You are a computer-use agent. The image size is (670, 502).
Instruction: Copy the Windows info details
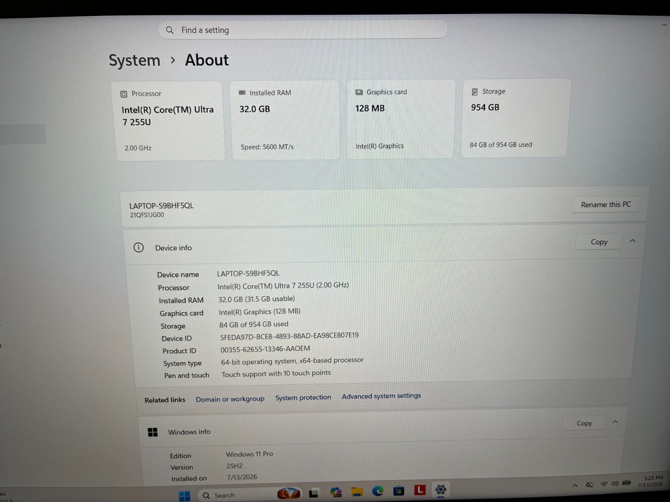584,423
